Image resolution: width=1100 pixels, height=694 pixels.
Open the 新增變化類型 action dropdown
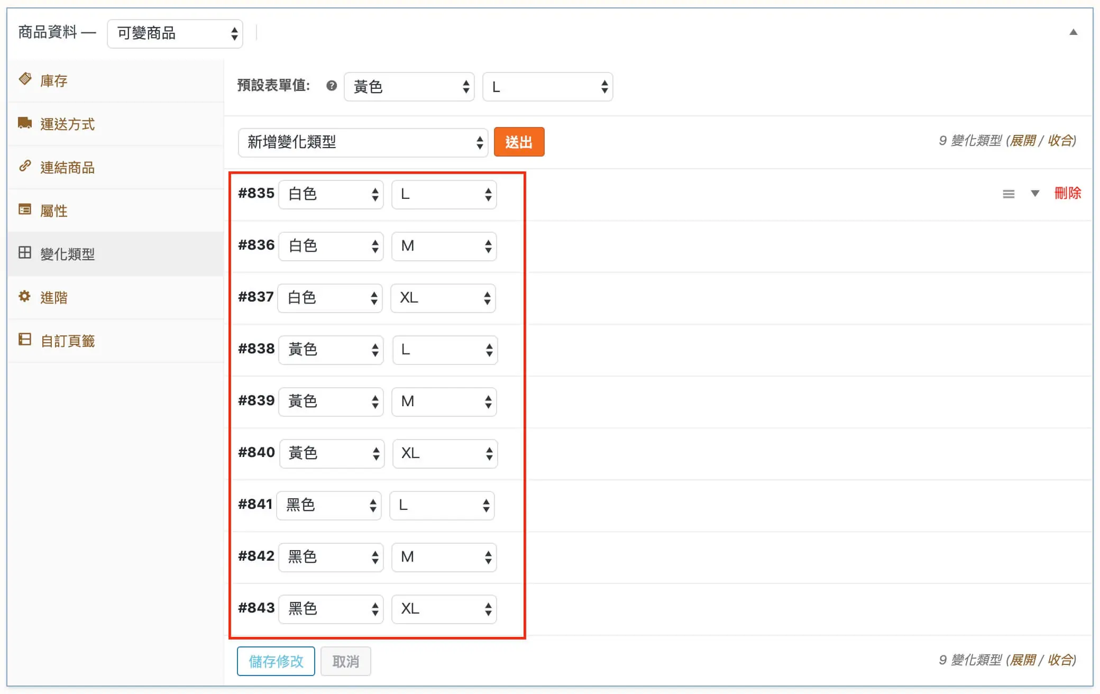[x=363, y=142]
